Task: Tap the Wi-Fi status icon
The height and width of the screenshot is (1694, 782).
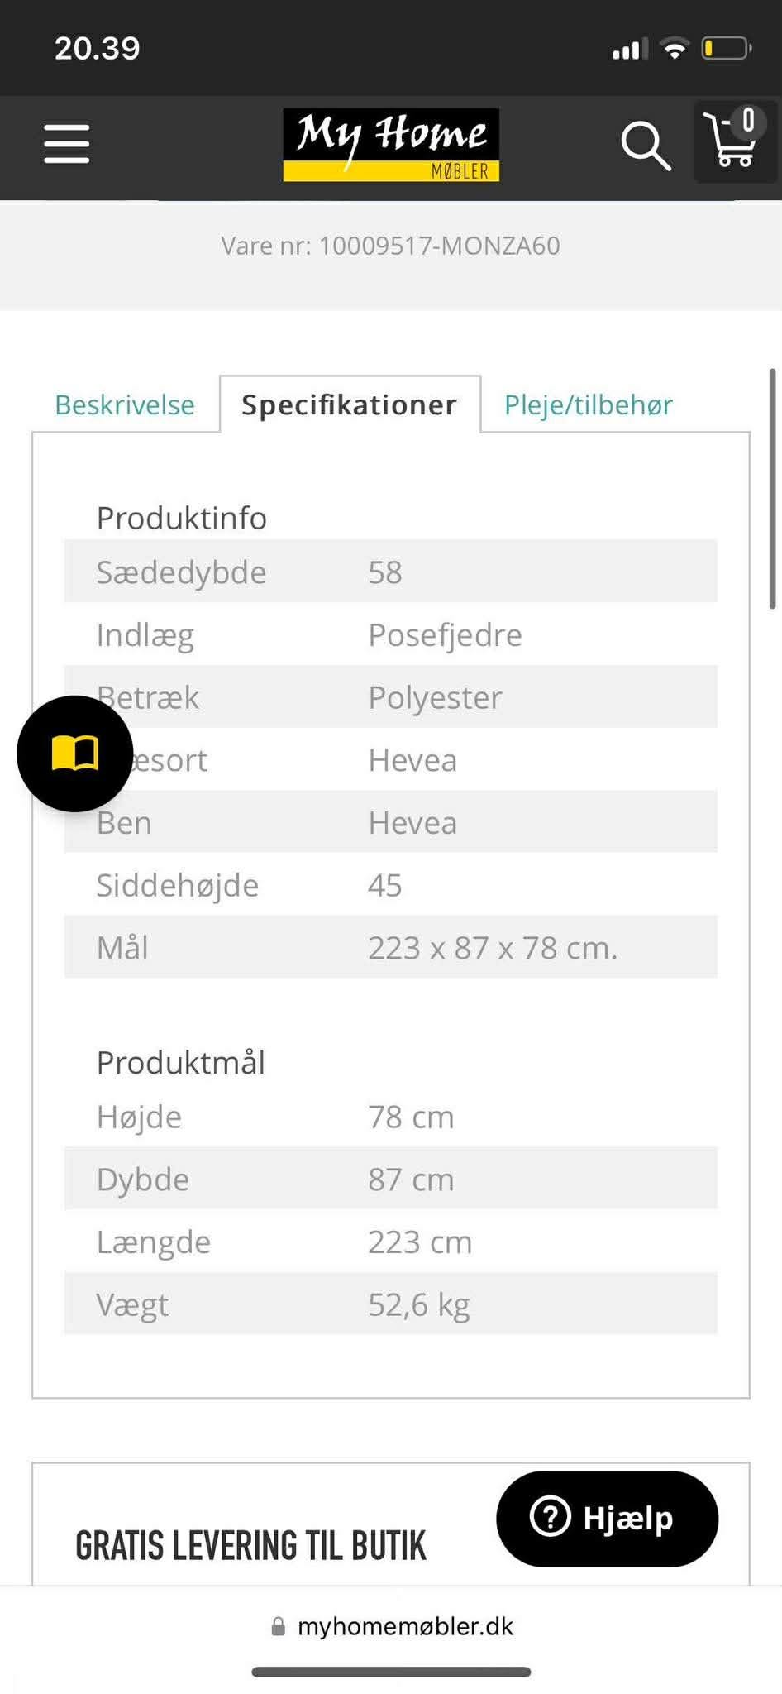Action: [675, 49]
